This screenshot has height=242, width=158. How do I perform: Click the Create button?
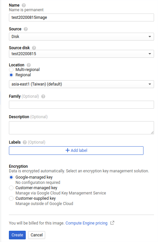click(17, 235)
